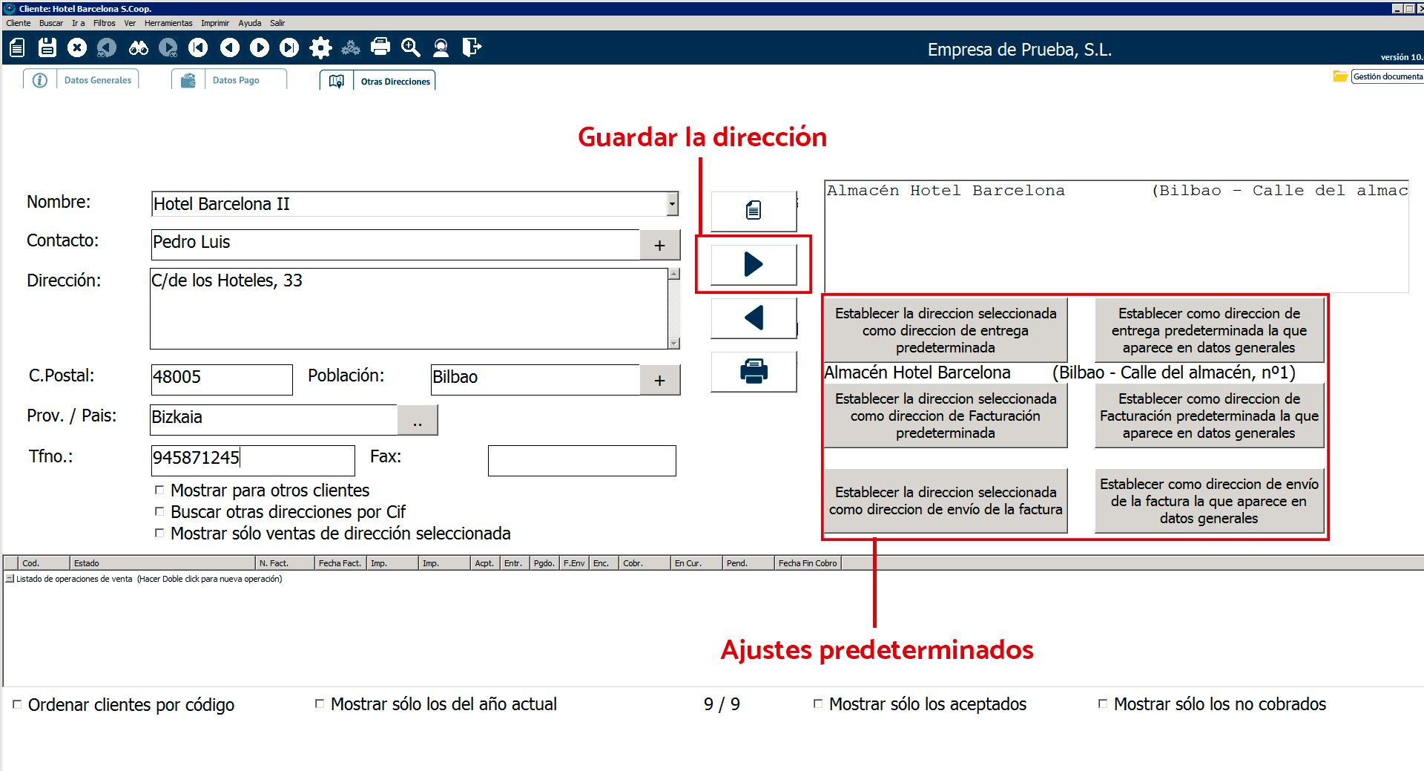The image size is (1424, 771).
Task: Click into the Fax input field
Action: click(x=581, y=461)
